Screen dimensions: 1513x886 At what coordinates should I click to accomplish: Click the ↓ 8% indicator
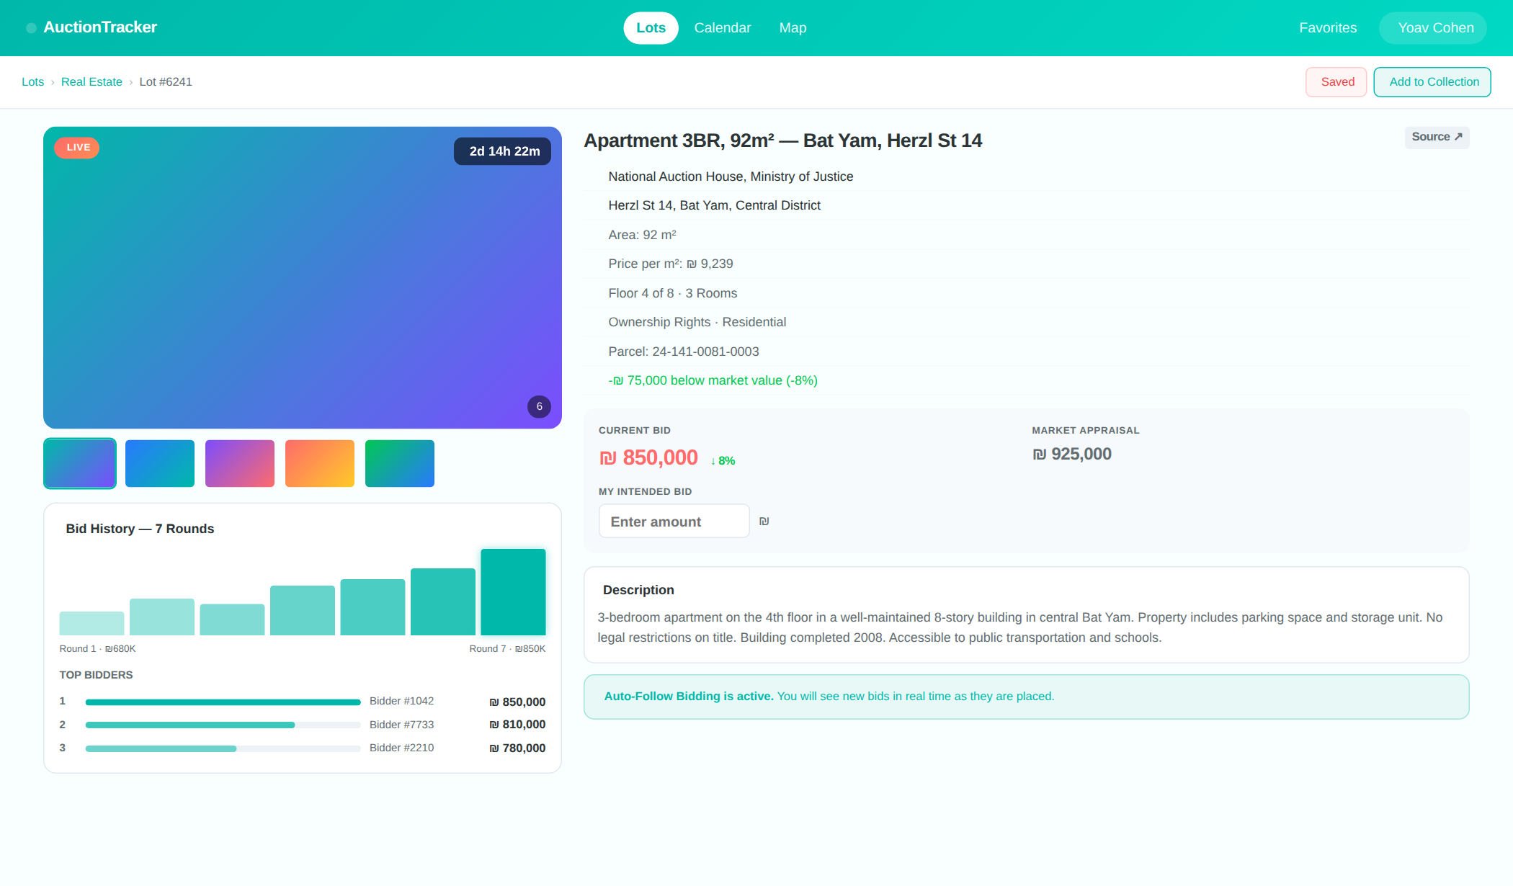click(x=723, y=461)
